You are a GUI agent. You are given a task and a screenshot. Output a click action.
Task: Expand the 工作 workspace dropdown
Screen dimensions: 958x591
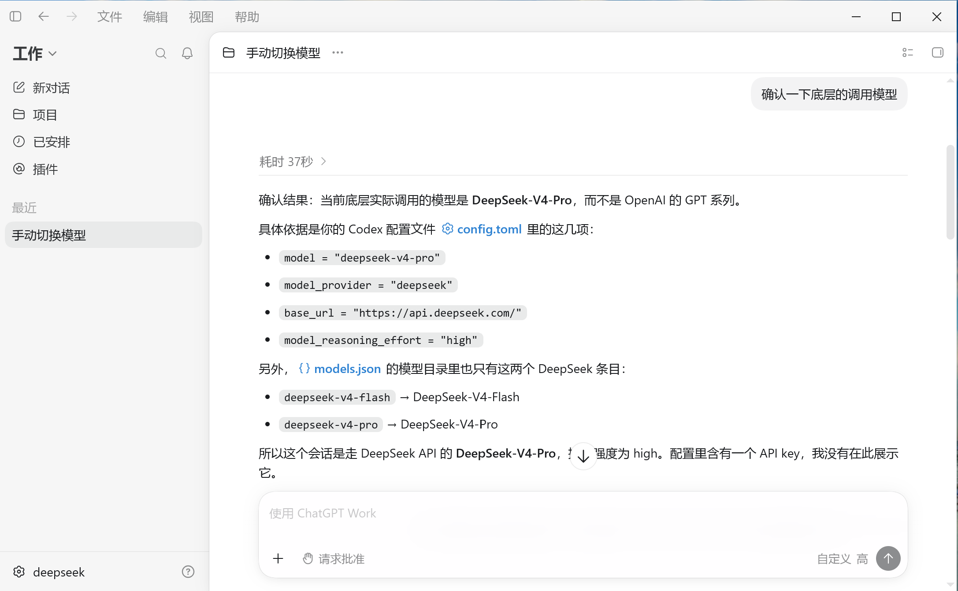[x=35, y=54]
